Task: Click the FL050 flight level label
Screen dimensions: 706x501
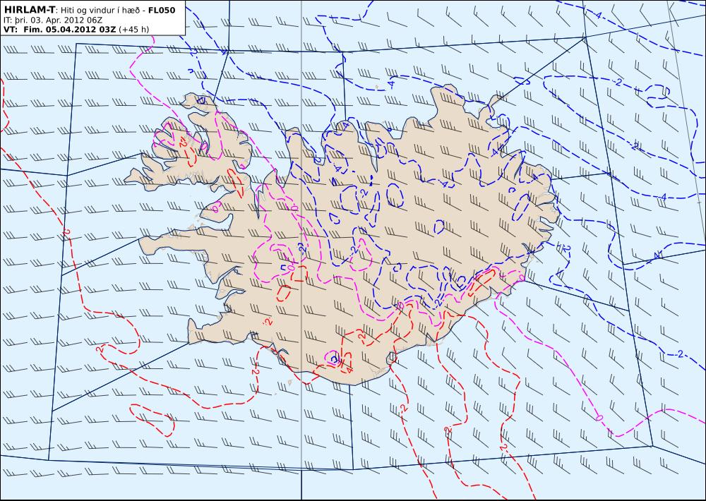Action: click(161, 10)
